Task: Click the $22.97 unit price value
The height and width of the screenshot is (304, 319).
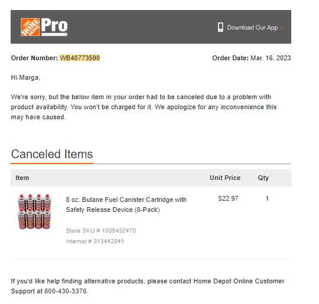Action: click(228, 198)
